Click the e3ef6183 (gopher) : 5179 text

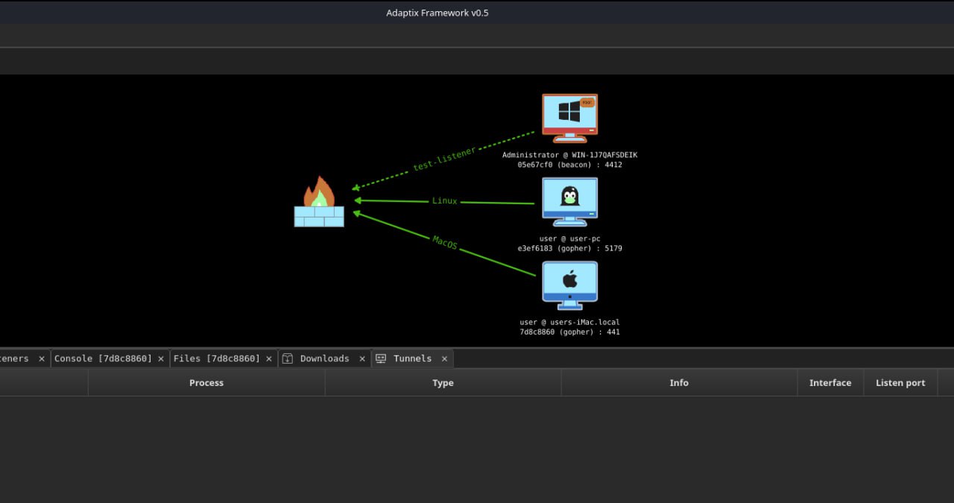569,248
